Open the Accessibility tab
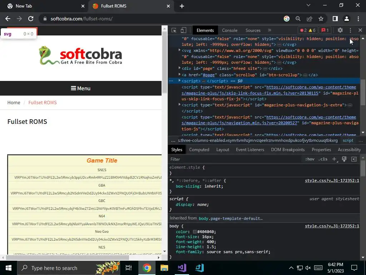366x275 pixels. (x=349, y=150)
